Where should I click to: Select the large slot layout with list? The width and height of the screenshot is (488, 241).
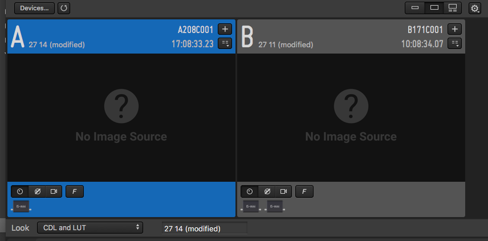point(453,8)
